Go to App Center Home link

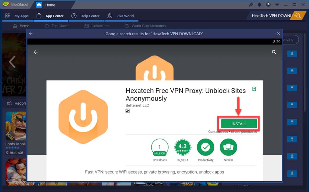pos(21,26)
